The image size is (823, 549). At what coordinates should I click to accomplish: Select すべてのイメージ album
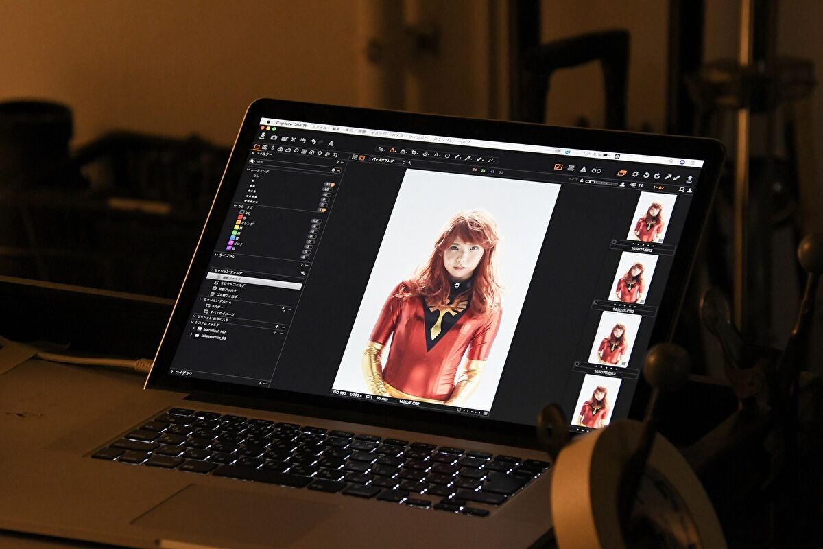219,313
